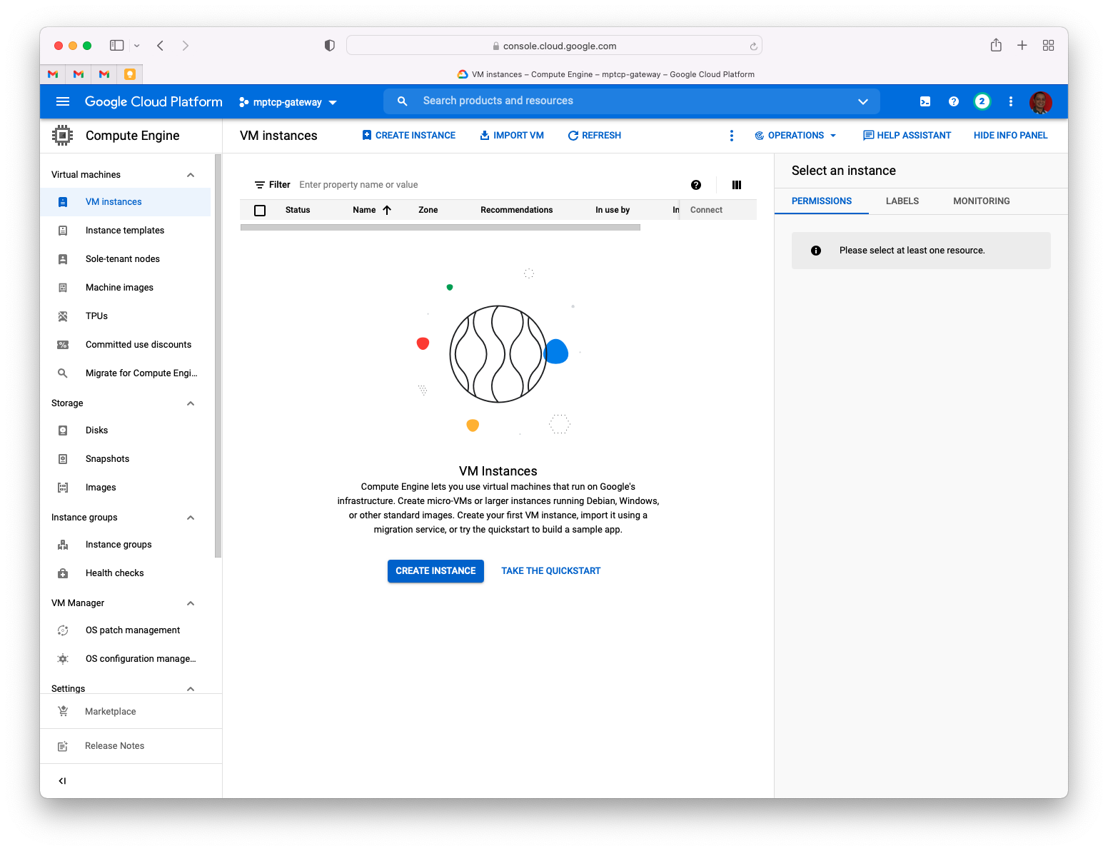This screenshot has height=851, width=1108.
Task: Open the pinned Google Keep tab
Action: [x=130, y=74]
